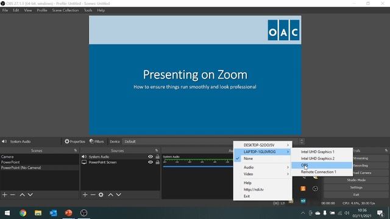Open the Windows Start menu
Viewport: 390px width, 219px height.
pyautogui.click(x=7, y=213)
